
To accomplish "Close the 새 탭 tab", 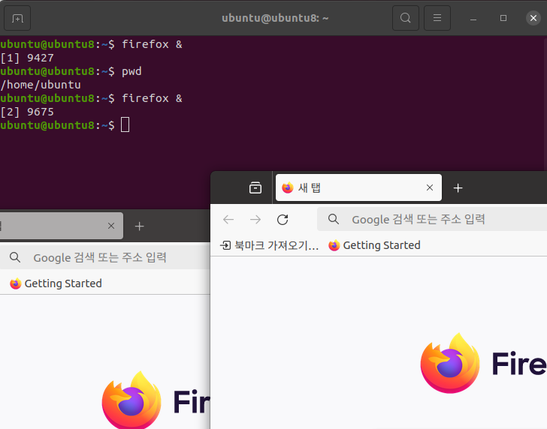I will (x=430, y=187).
